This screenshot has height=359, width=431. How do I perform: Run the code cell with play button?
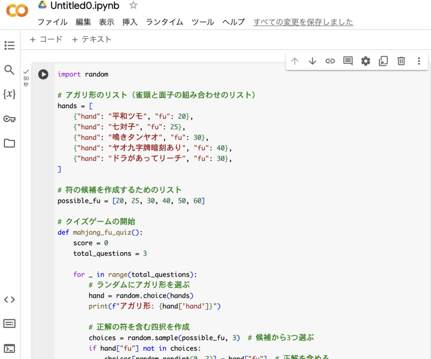click(43, 74)
